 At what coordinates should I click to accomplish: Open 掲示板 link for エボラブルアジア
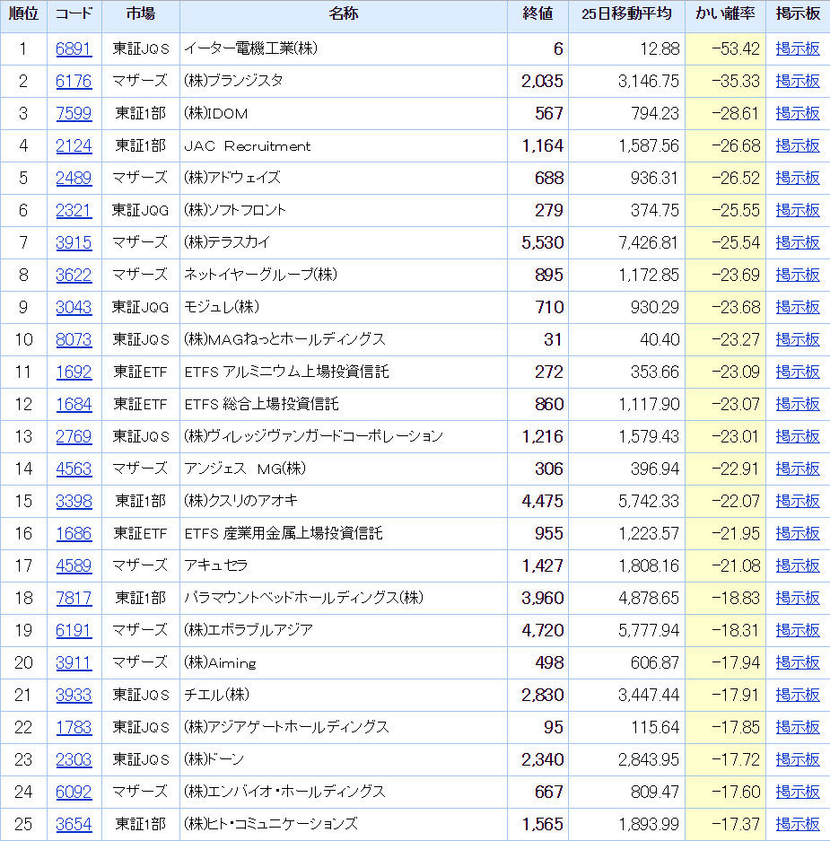[798, 630]
